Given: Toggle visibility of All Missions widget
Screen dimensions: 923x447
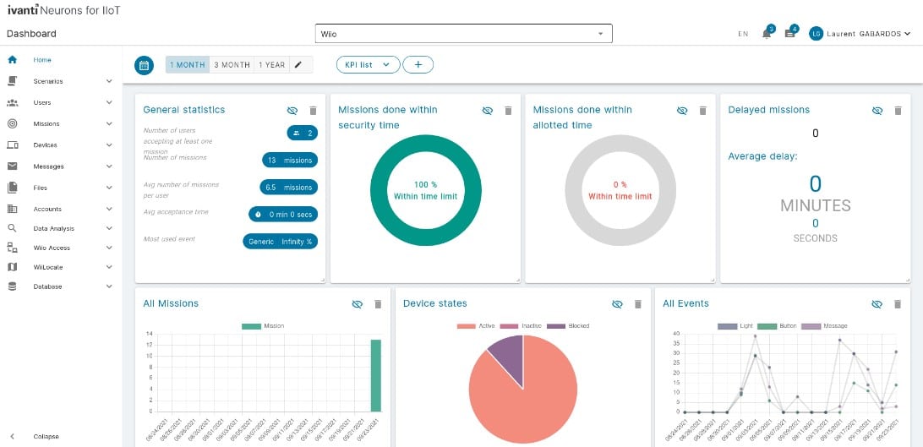Looking at the screenshot, I should (x=357, y=304).
